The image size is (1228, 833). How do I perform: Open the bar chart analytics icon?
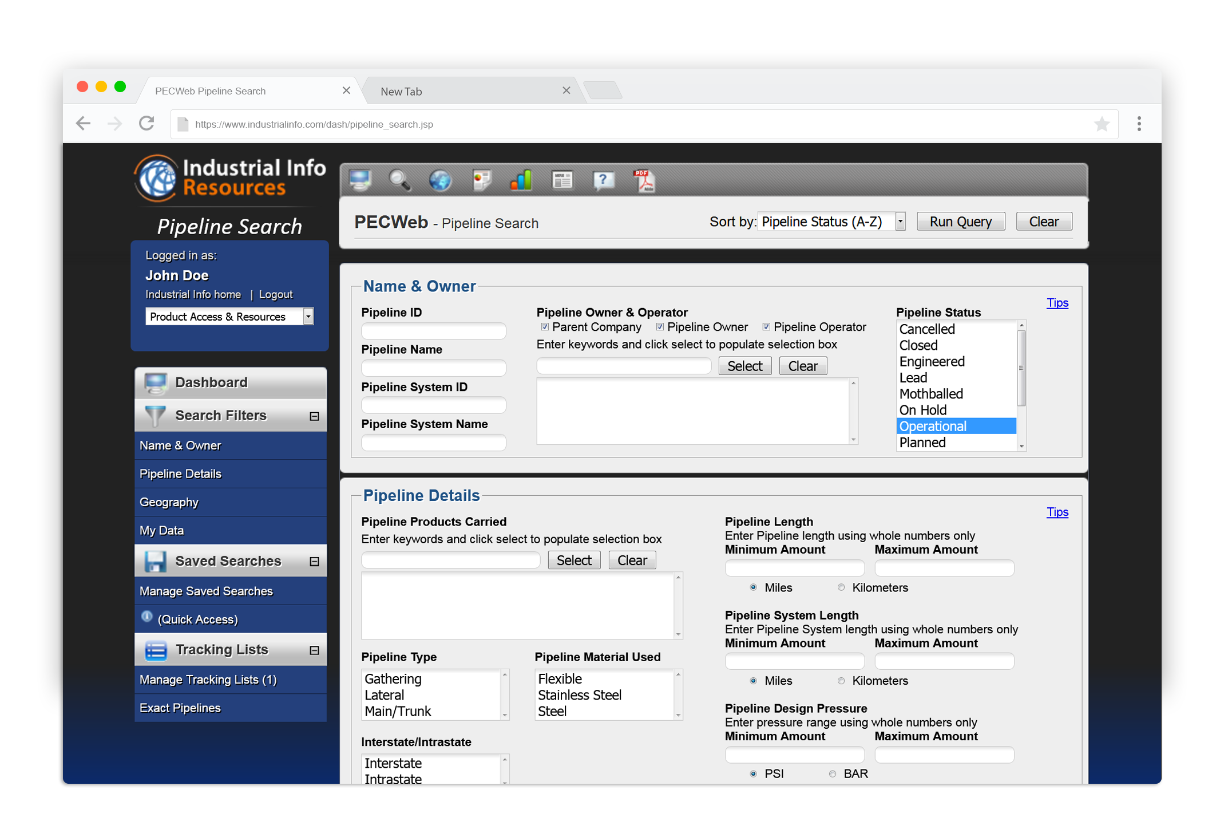521,180
